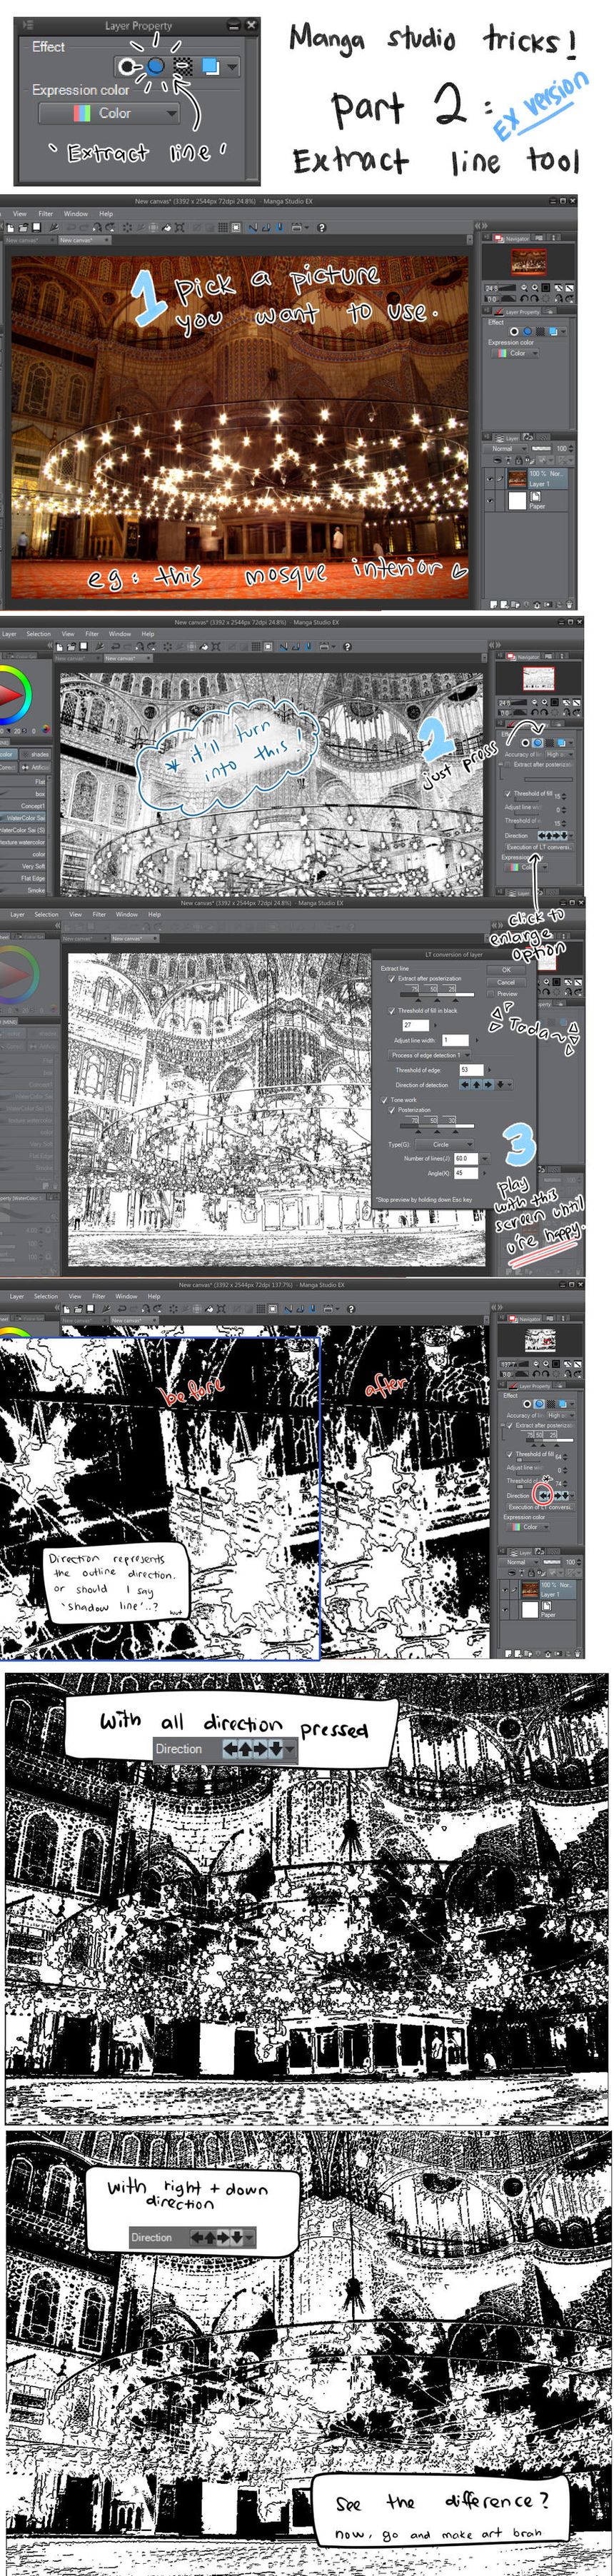This screenshot has width=614, height=2576.
Task: Toggle left Direction arrow in step 2 window
Action: click(542, 836)
